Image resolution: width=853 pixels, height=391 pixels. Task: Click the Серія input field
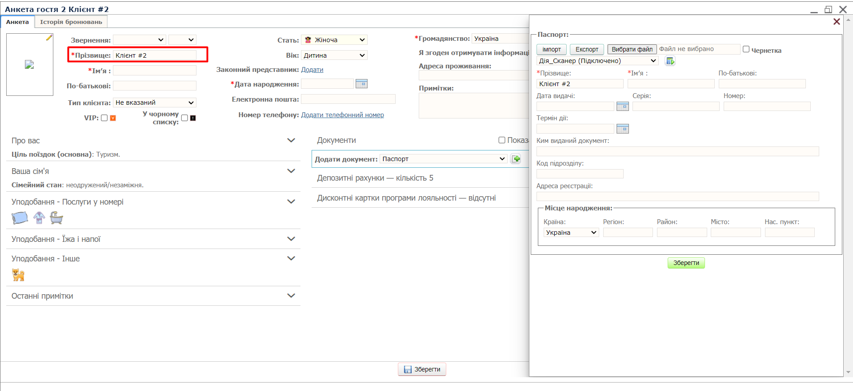676,107
